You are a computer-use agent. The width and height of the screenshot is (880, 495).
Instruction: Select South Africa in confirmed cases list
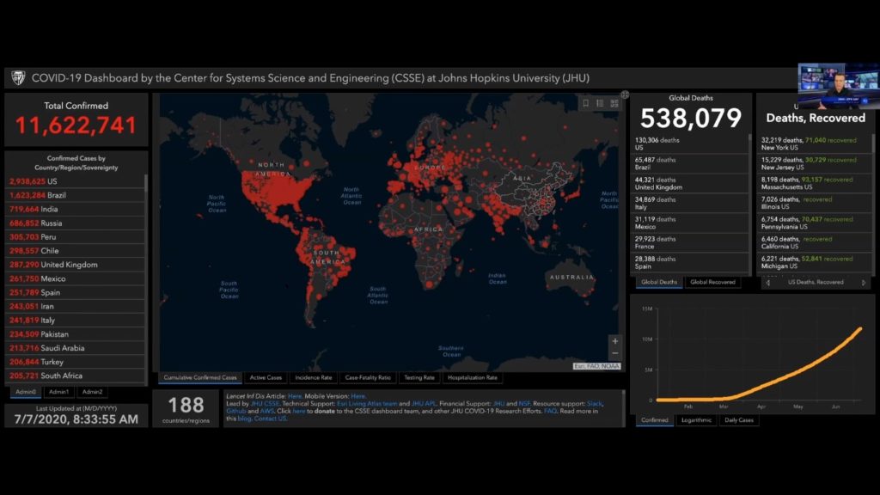(76, 376)
